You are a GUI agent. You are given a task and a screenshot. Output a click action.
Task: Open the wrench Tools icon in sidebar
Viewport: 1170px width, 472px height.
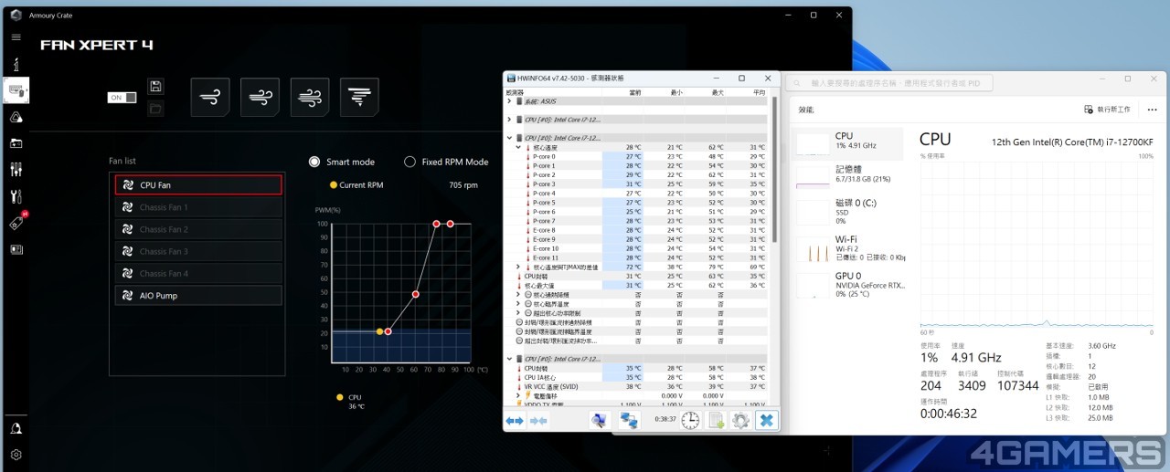pyautogui.click(x=16, y=196)
